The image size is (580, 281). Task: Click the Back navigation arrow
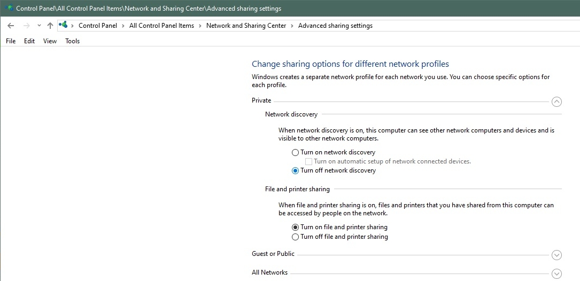[x=11, y=26]
